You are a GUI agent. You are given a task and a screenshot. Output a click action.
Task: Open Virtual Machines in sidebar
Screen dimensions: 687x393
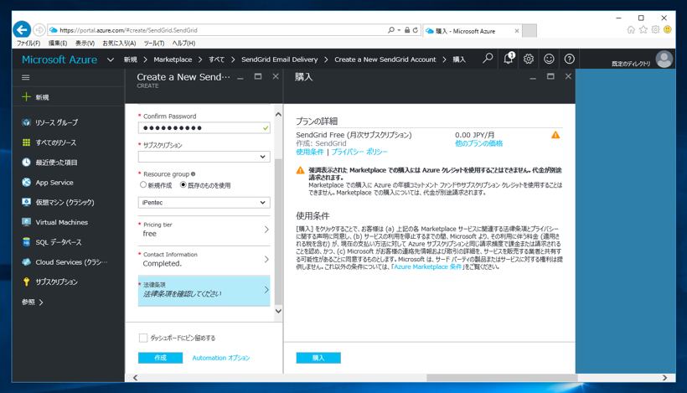click(61, 222)
